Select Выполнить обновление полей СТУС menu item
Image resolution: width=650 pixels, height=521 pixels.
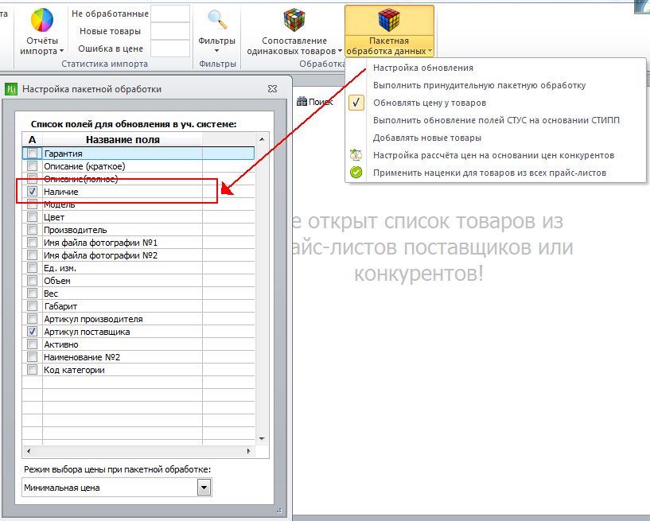pyautogui.click(x=496, y=120)
